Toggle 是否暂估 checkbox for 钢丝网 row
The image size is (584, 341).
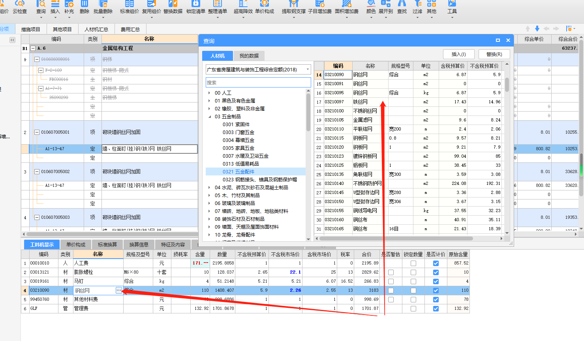click(x=391, y=290)
